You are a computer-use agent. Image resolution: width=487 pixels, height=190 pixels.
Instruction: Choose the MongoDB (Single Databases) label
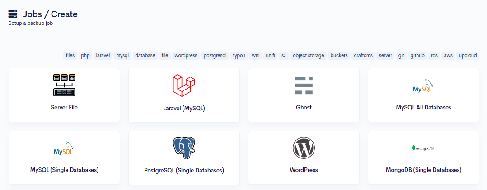[424, 170]
